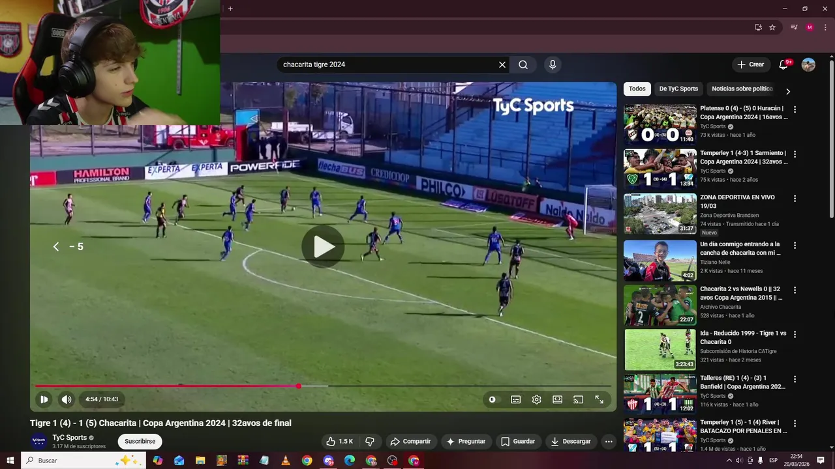835x469 pixels.
Task: Open the Temperley 1 (5) - 1 (4) River video title
Action: tap(744, 427)
